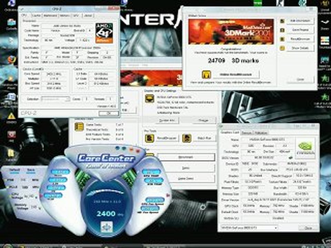This screenshot has width=331, height=248.
Task: Click the Selected Tests list icon
Action: pyautogui.click(x=79, y=127)
